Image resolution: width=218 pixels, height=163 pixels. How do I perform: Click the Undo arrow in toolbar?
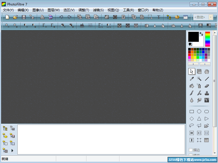pos(61,17)
